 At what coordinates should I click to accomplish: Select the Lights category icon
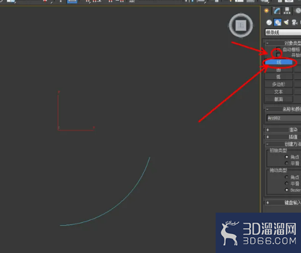(286, 23)
